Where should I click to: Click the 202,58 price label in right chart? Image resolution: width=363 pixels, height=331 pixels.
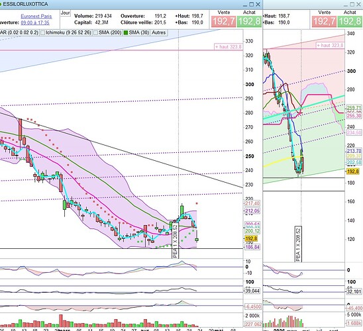pyautogui.click(x=354, y=162)
